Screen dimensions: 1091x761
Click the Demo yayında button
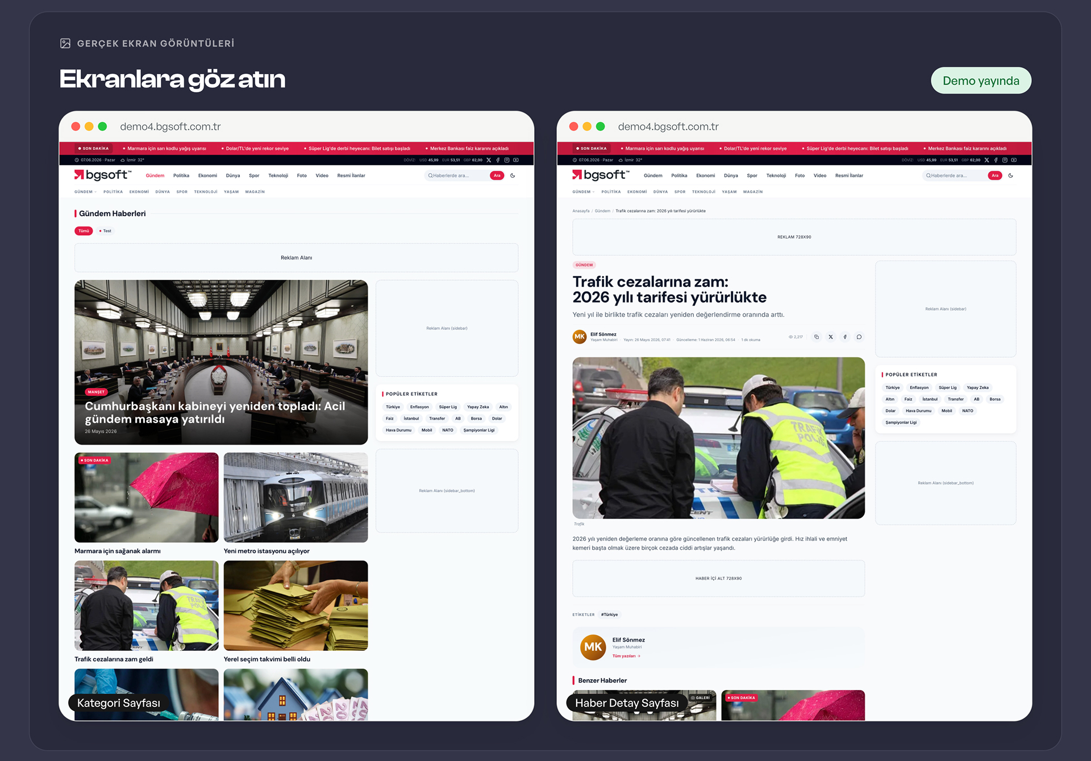click(981, 81)
